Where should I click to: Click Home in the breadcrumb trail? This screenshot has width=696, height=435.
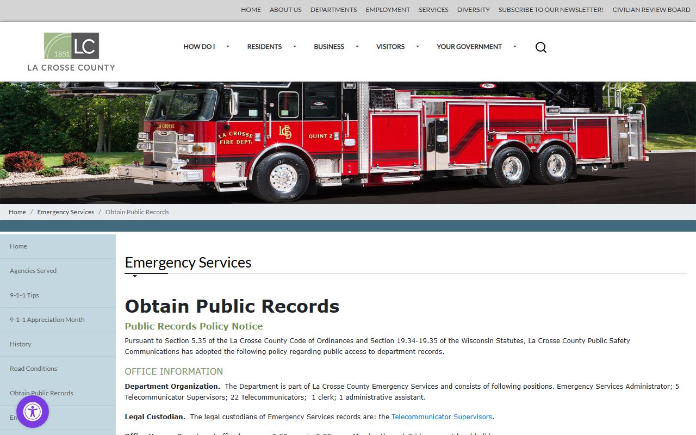point(17,212)
